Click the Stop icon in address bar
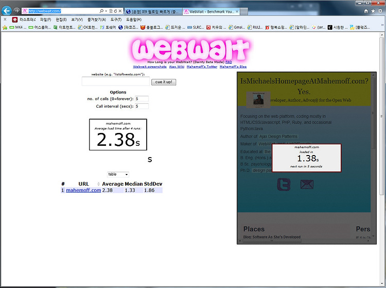 tap(120, 11)
